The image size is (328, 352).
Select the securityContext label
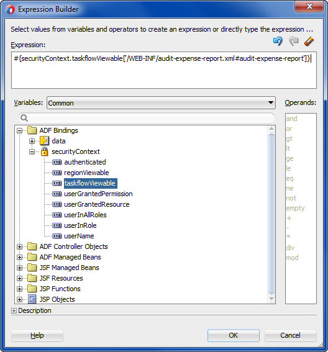[x=76, y=151]
